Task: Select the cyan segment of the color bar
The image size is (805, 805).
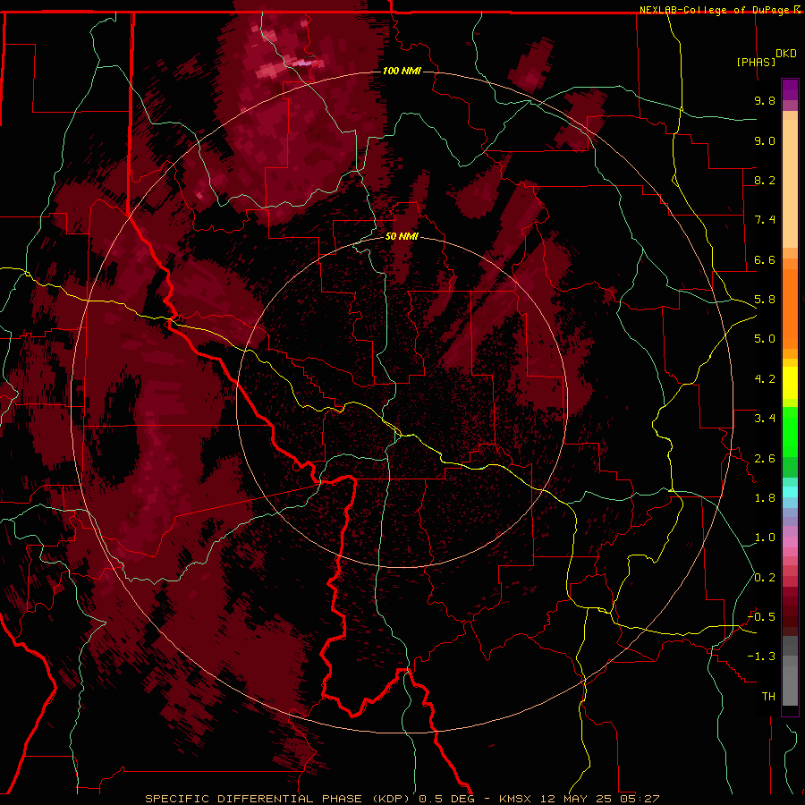Action: [790, 492]
